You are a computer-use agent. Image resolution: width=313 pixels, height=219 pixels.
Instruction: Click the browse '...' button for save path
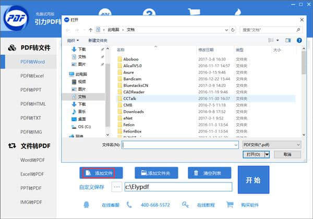[x=116, y=187]
